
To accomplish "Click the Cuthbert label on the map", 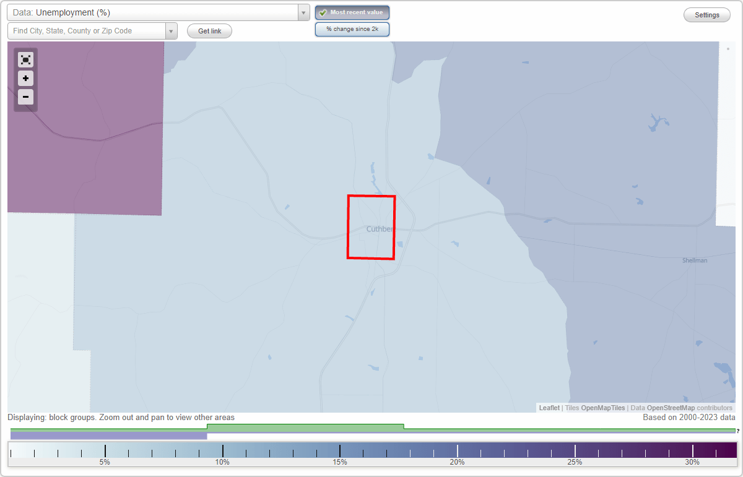I will click(x=380, y=229).
